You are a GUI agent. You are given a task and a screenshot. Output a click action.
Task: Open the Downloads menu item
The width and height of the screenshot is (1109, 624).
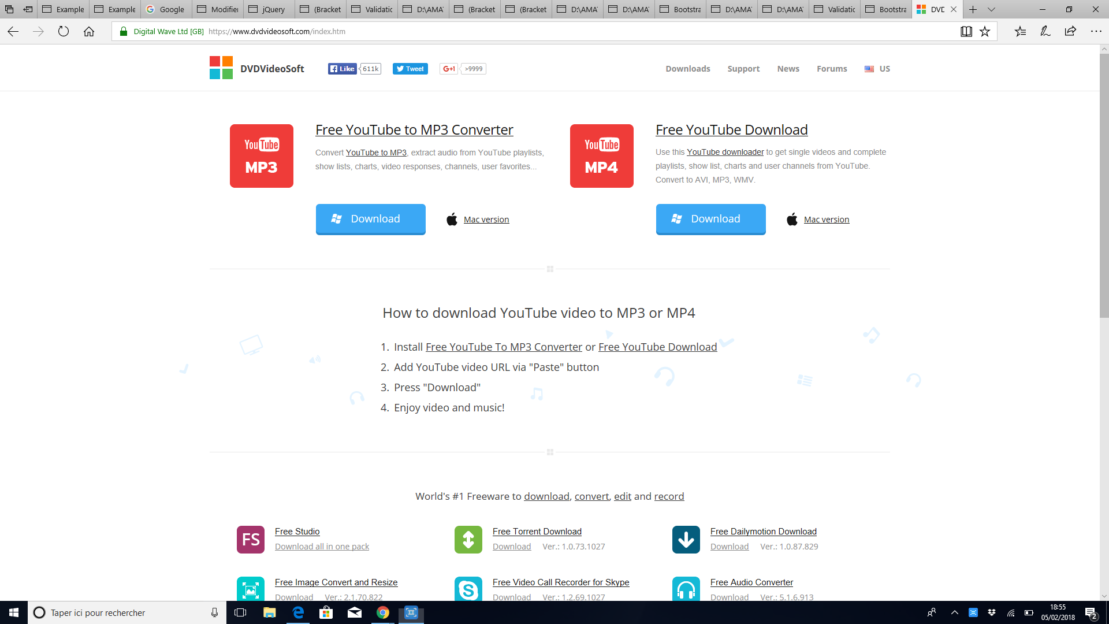click(x=688, y=69)
